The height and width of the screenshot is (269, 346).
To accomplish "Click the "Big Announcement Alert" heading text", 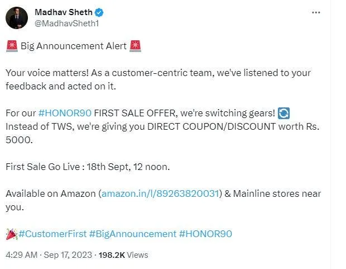I will pyautogui.click(x=73, y=46).
